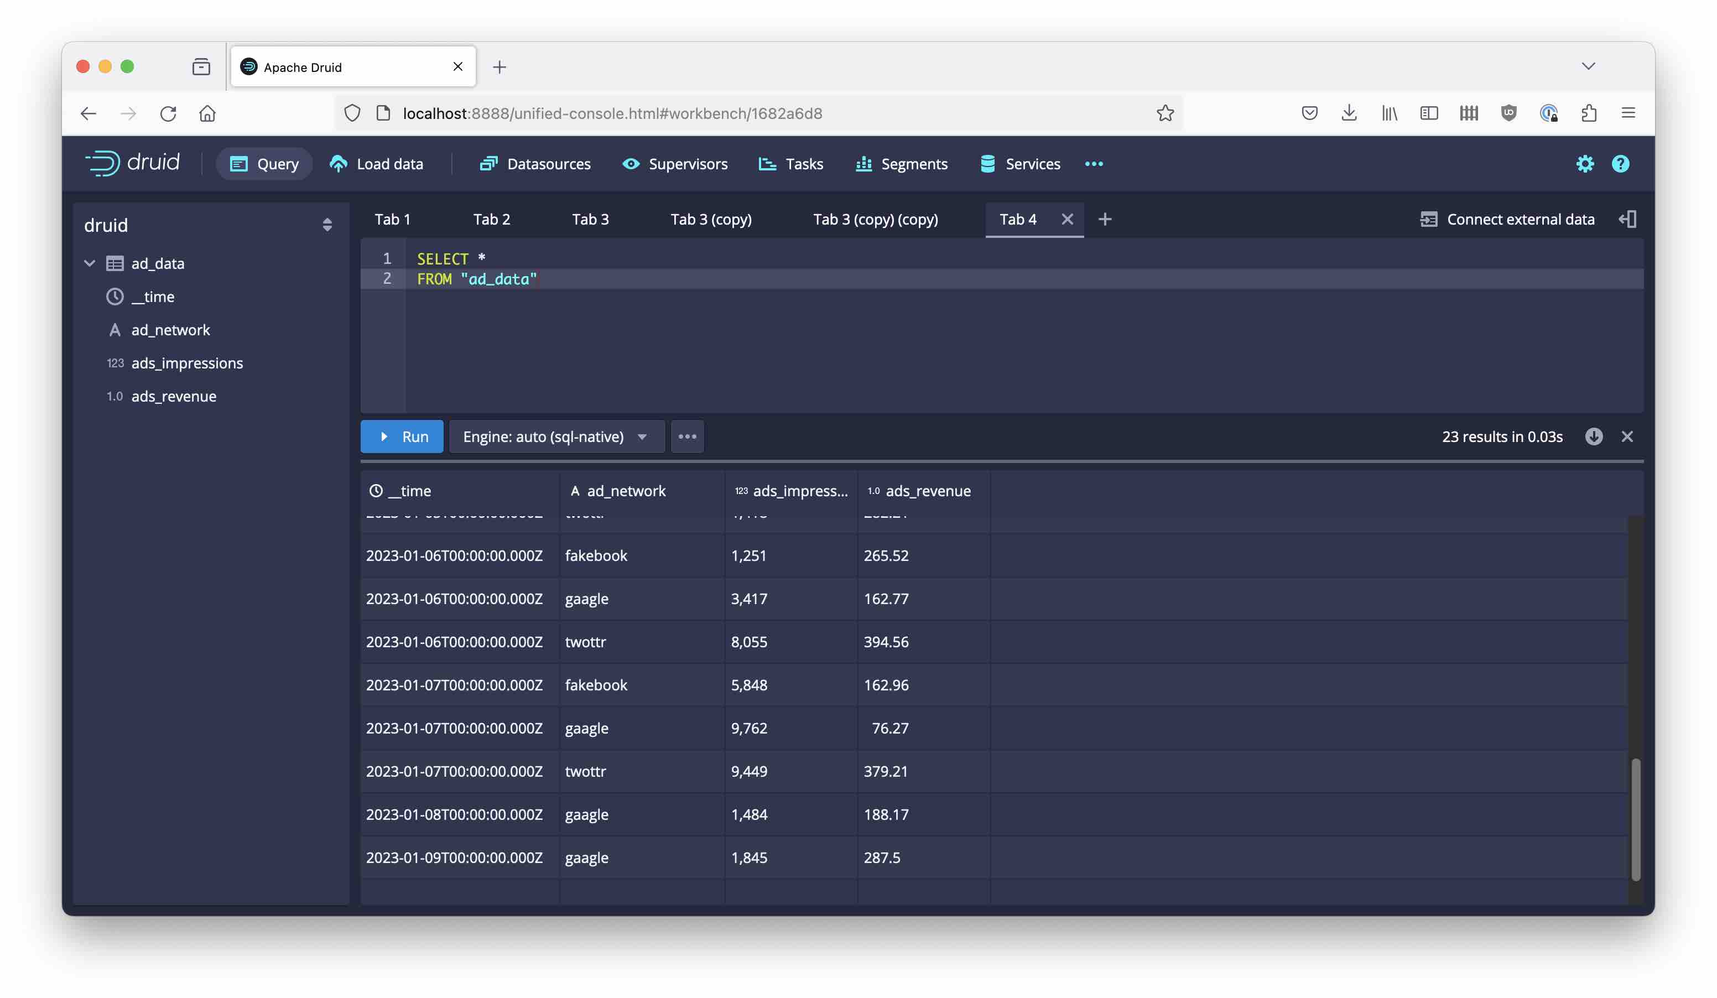Click the Load data cloud icon
This screenshot has height=998, width=1717.
(x=339, y=164)
